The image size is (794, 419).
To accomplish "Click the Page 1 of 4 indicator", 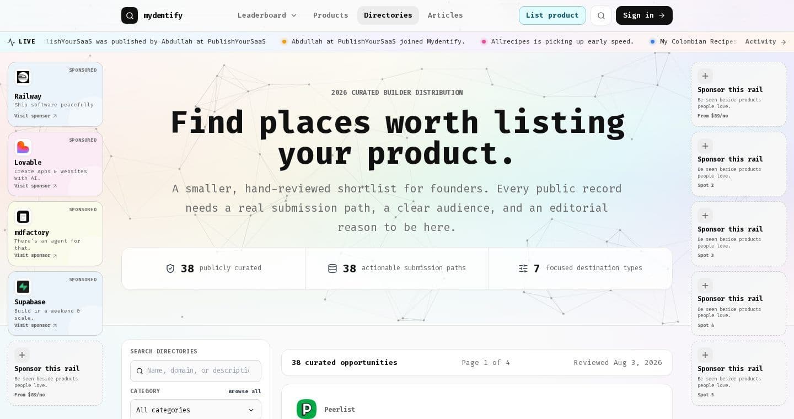I will tap(486, 363).
